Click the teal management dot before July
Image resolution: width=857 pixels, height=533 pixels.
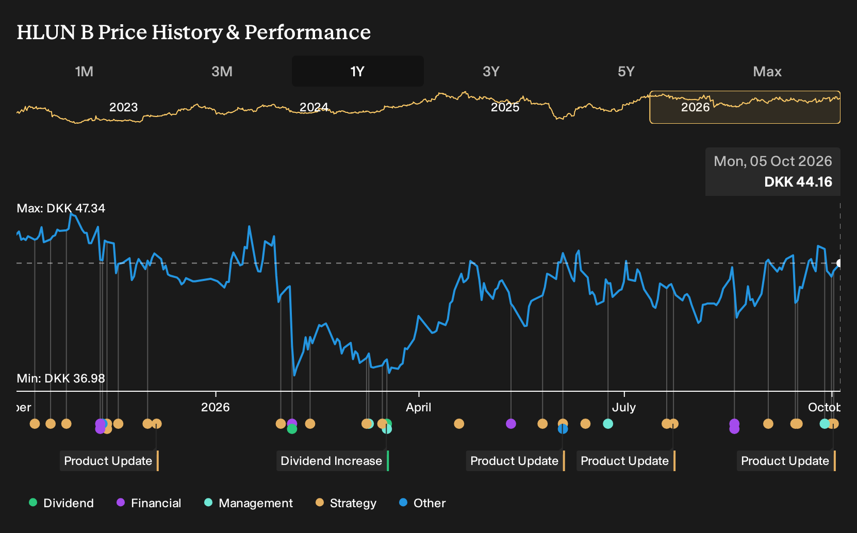607,424
